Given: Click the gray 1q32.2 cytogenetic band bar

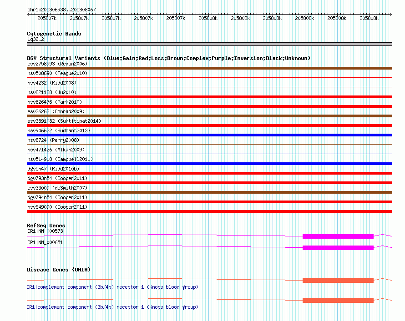Looking at the screenshot, I should (x=209, y=44).
